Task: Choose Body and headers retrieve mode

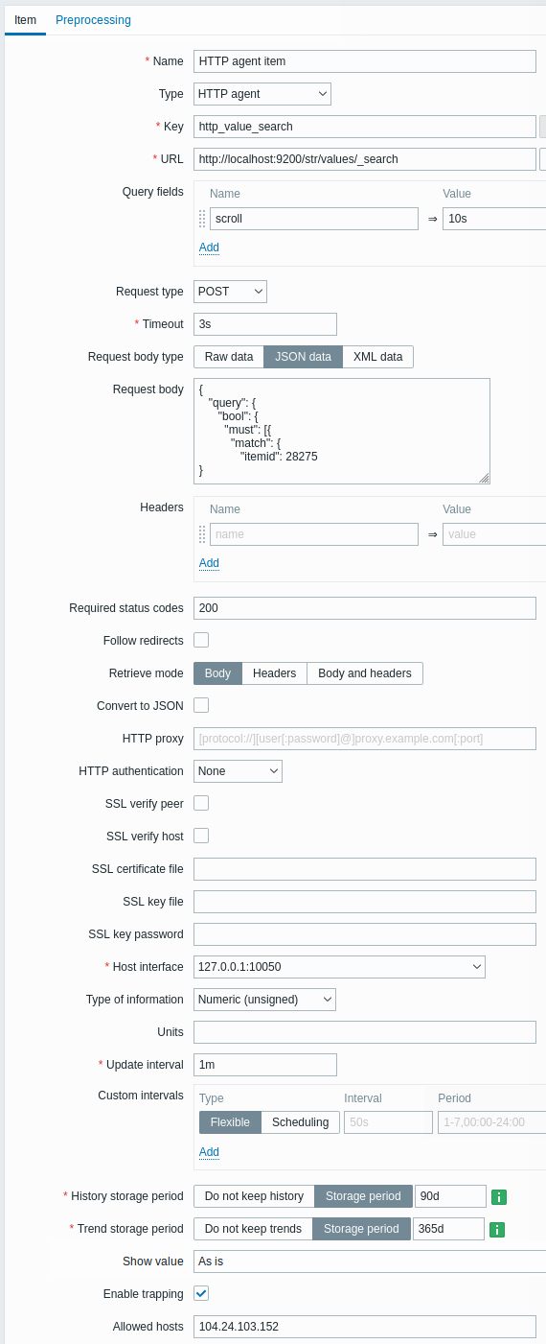Action: click(x=365, y=673)
